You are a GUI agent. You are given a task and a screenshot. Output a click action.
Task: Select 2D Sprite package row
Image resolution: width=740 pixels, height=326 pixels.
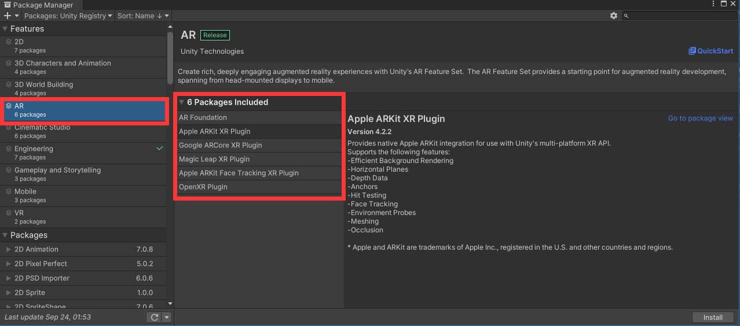83,292
